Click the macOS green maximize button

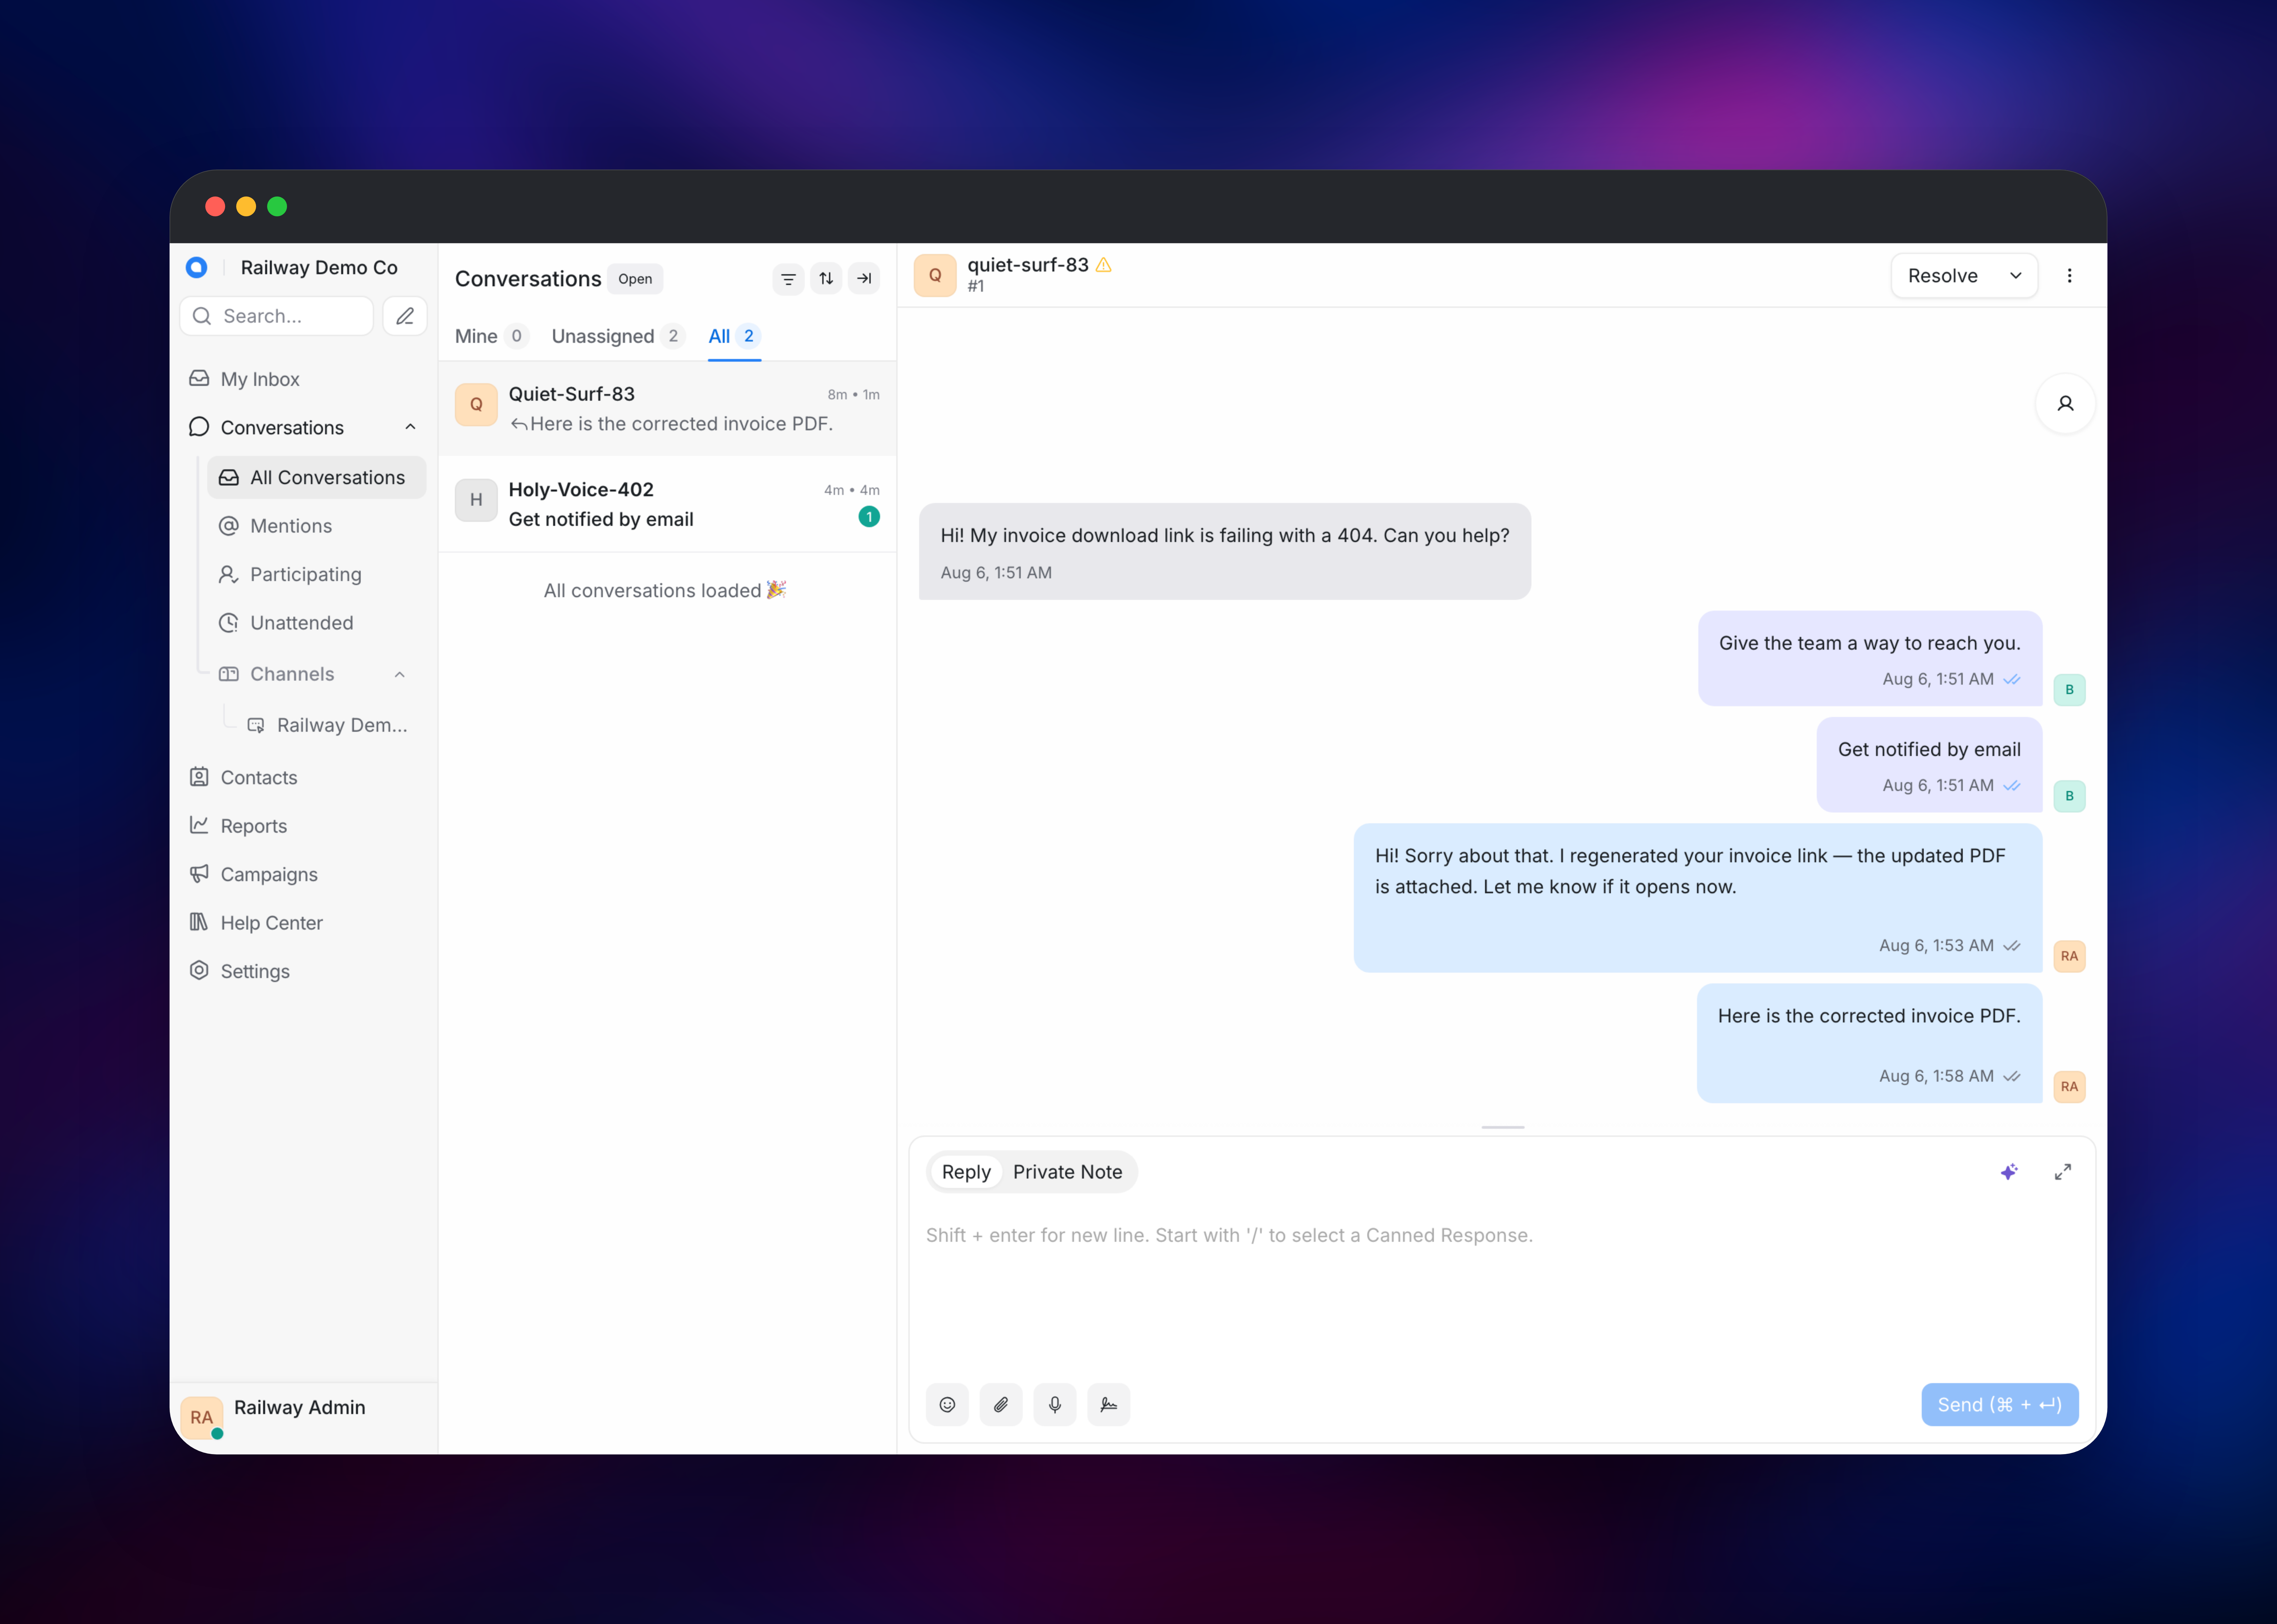pyautogui.click(x=277, y=206)
